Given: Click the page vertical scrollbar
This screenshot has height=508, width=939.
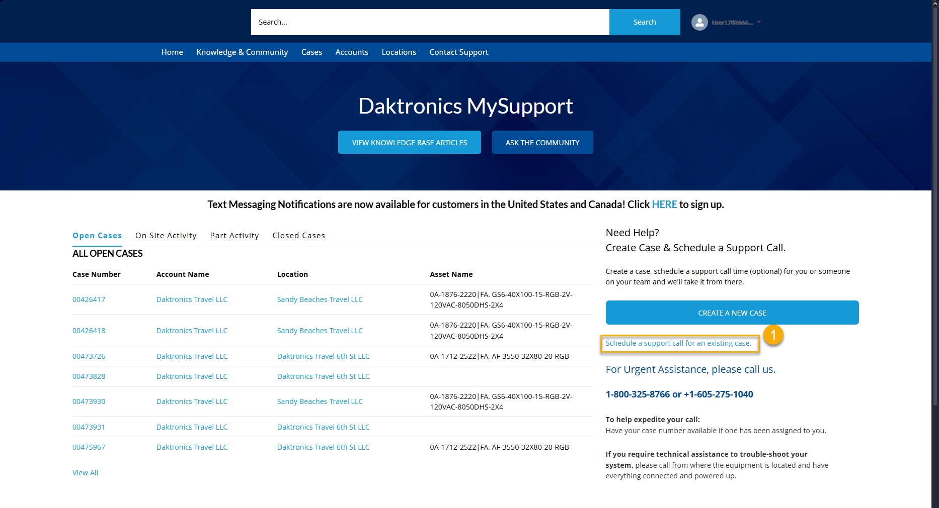Looking at the screenshot, I should 935,201.
